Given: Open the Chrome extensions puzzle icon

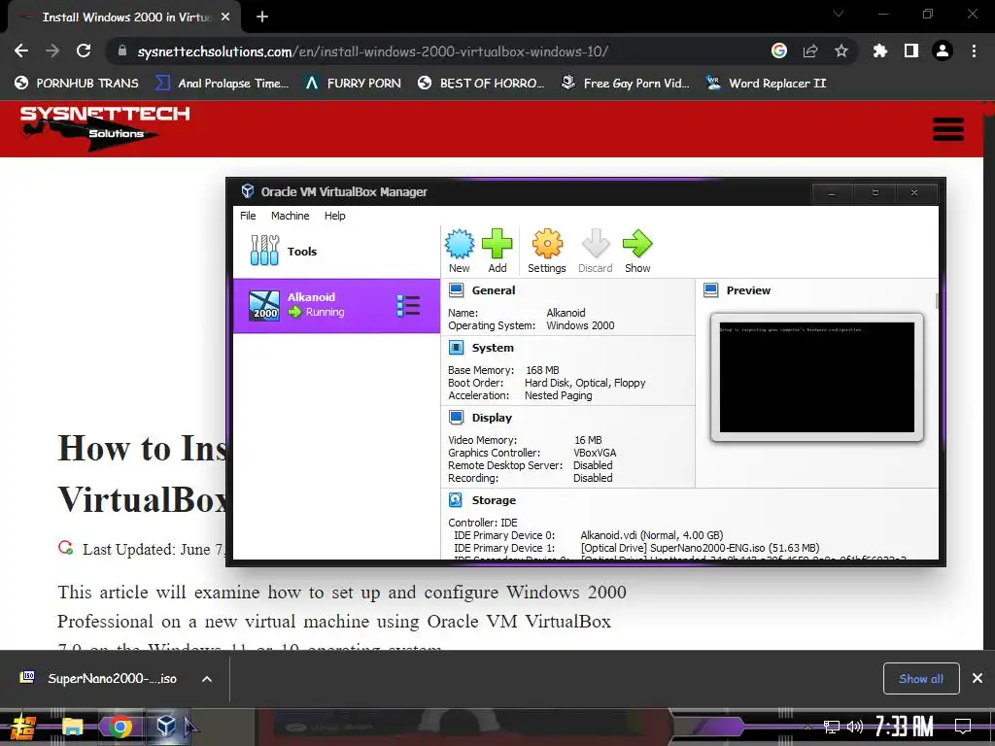Looking at the screenshot, I should 879,51.
